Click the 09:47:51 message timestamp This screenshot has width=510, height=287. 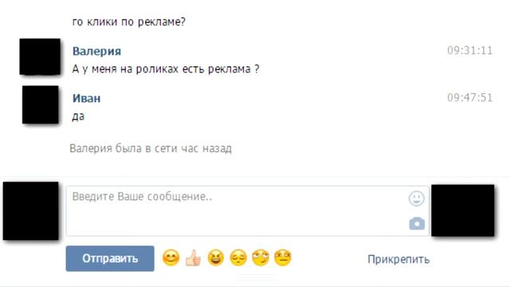click(x=469, y=97)
